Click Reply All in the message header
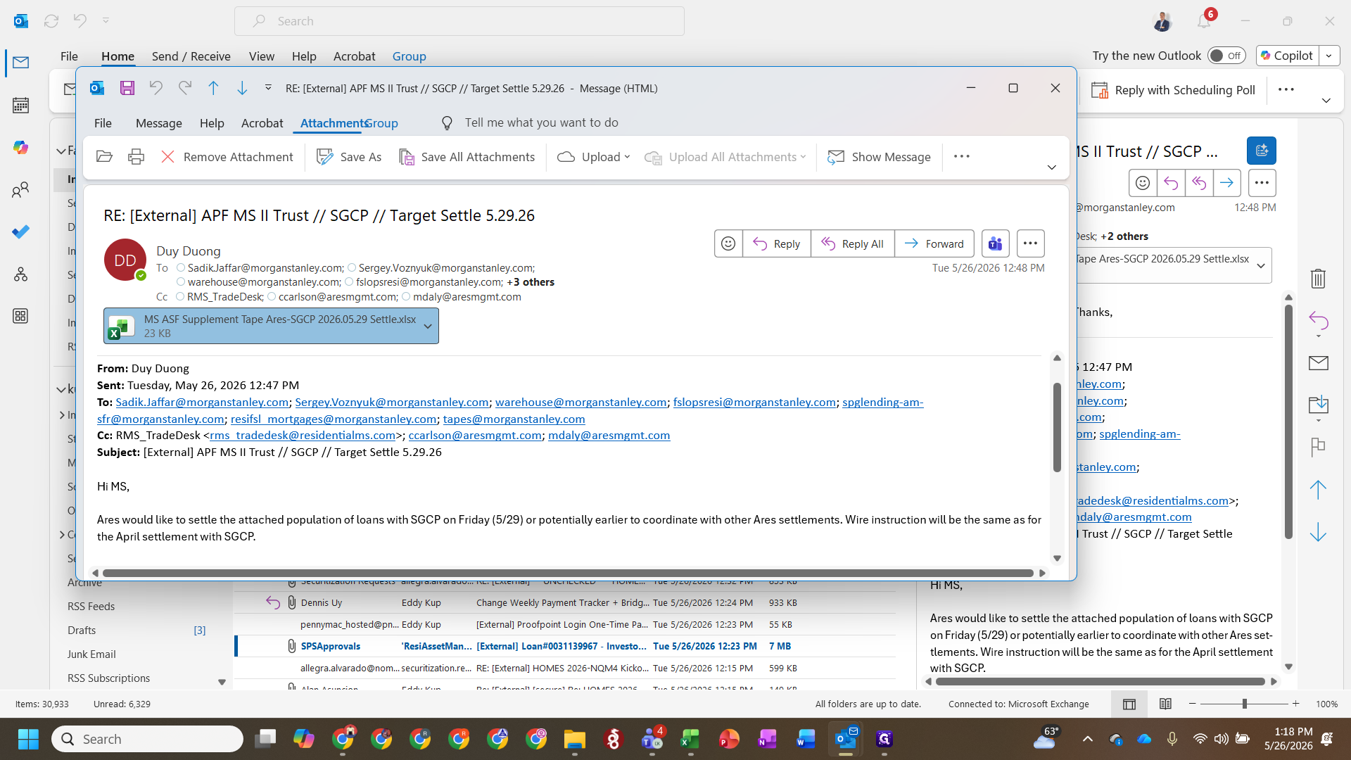 [852, 243]
